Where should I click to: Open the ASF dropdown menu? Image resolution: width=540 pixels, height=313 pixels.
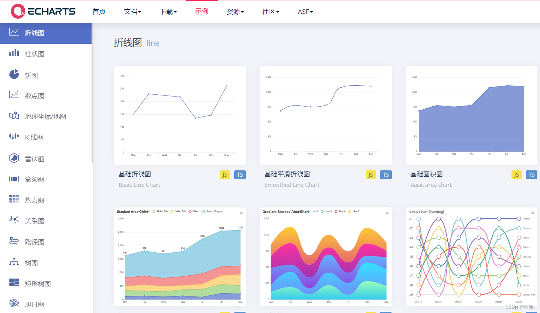tap(305, 12)
